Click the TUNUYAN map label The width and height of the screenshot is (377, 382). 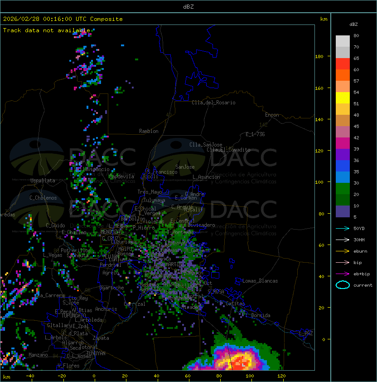coord(96,353)
